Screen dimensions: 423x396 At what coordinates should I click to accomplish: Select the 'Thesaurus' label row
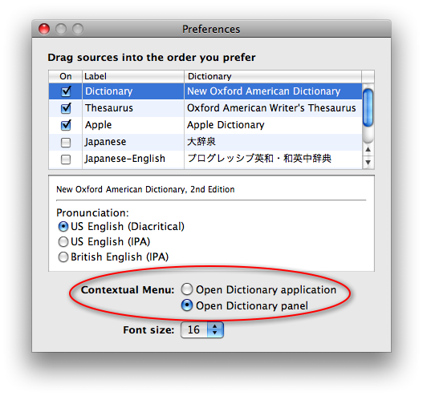point(133,108)
